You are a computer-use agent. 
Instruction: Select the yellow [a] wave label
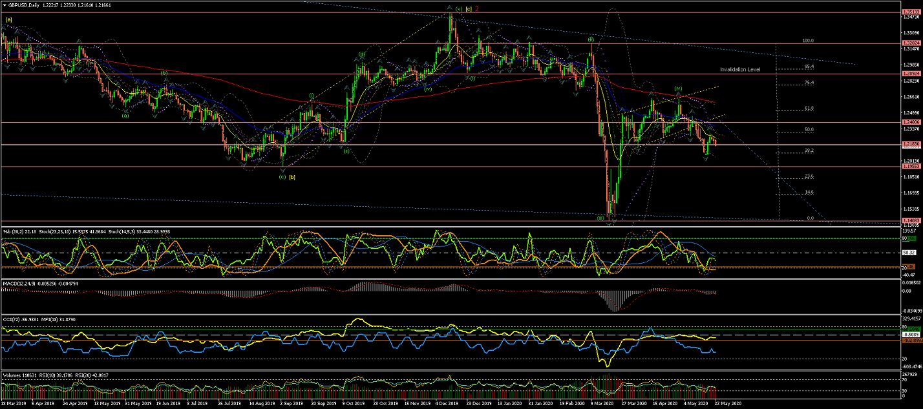(8, 20)
